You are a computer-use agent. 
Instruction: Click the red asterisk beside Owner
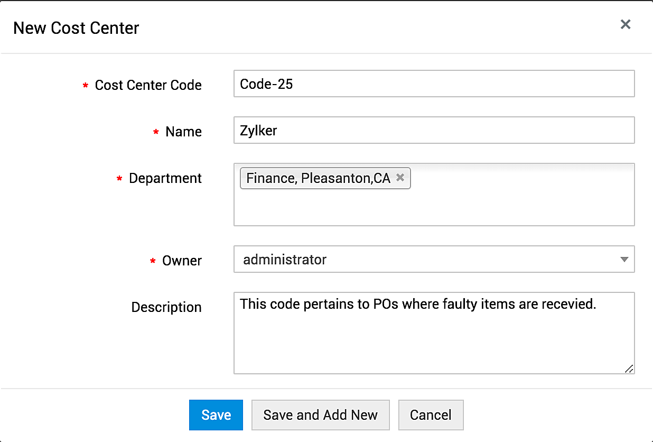pos(153,261)
